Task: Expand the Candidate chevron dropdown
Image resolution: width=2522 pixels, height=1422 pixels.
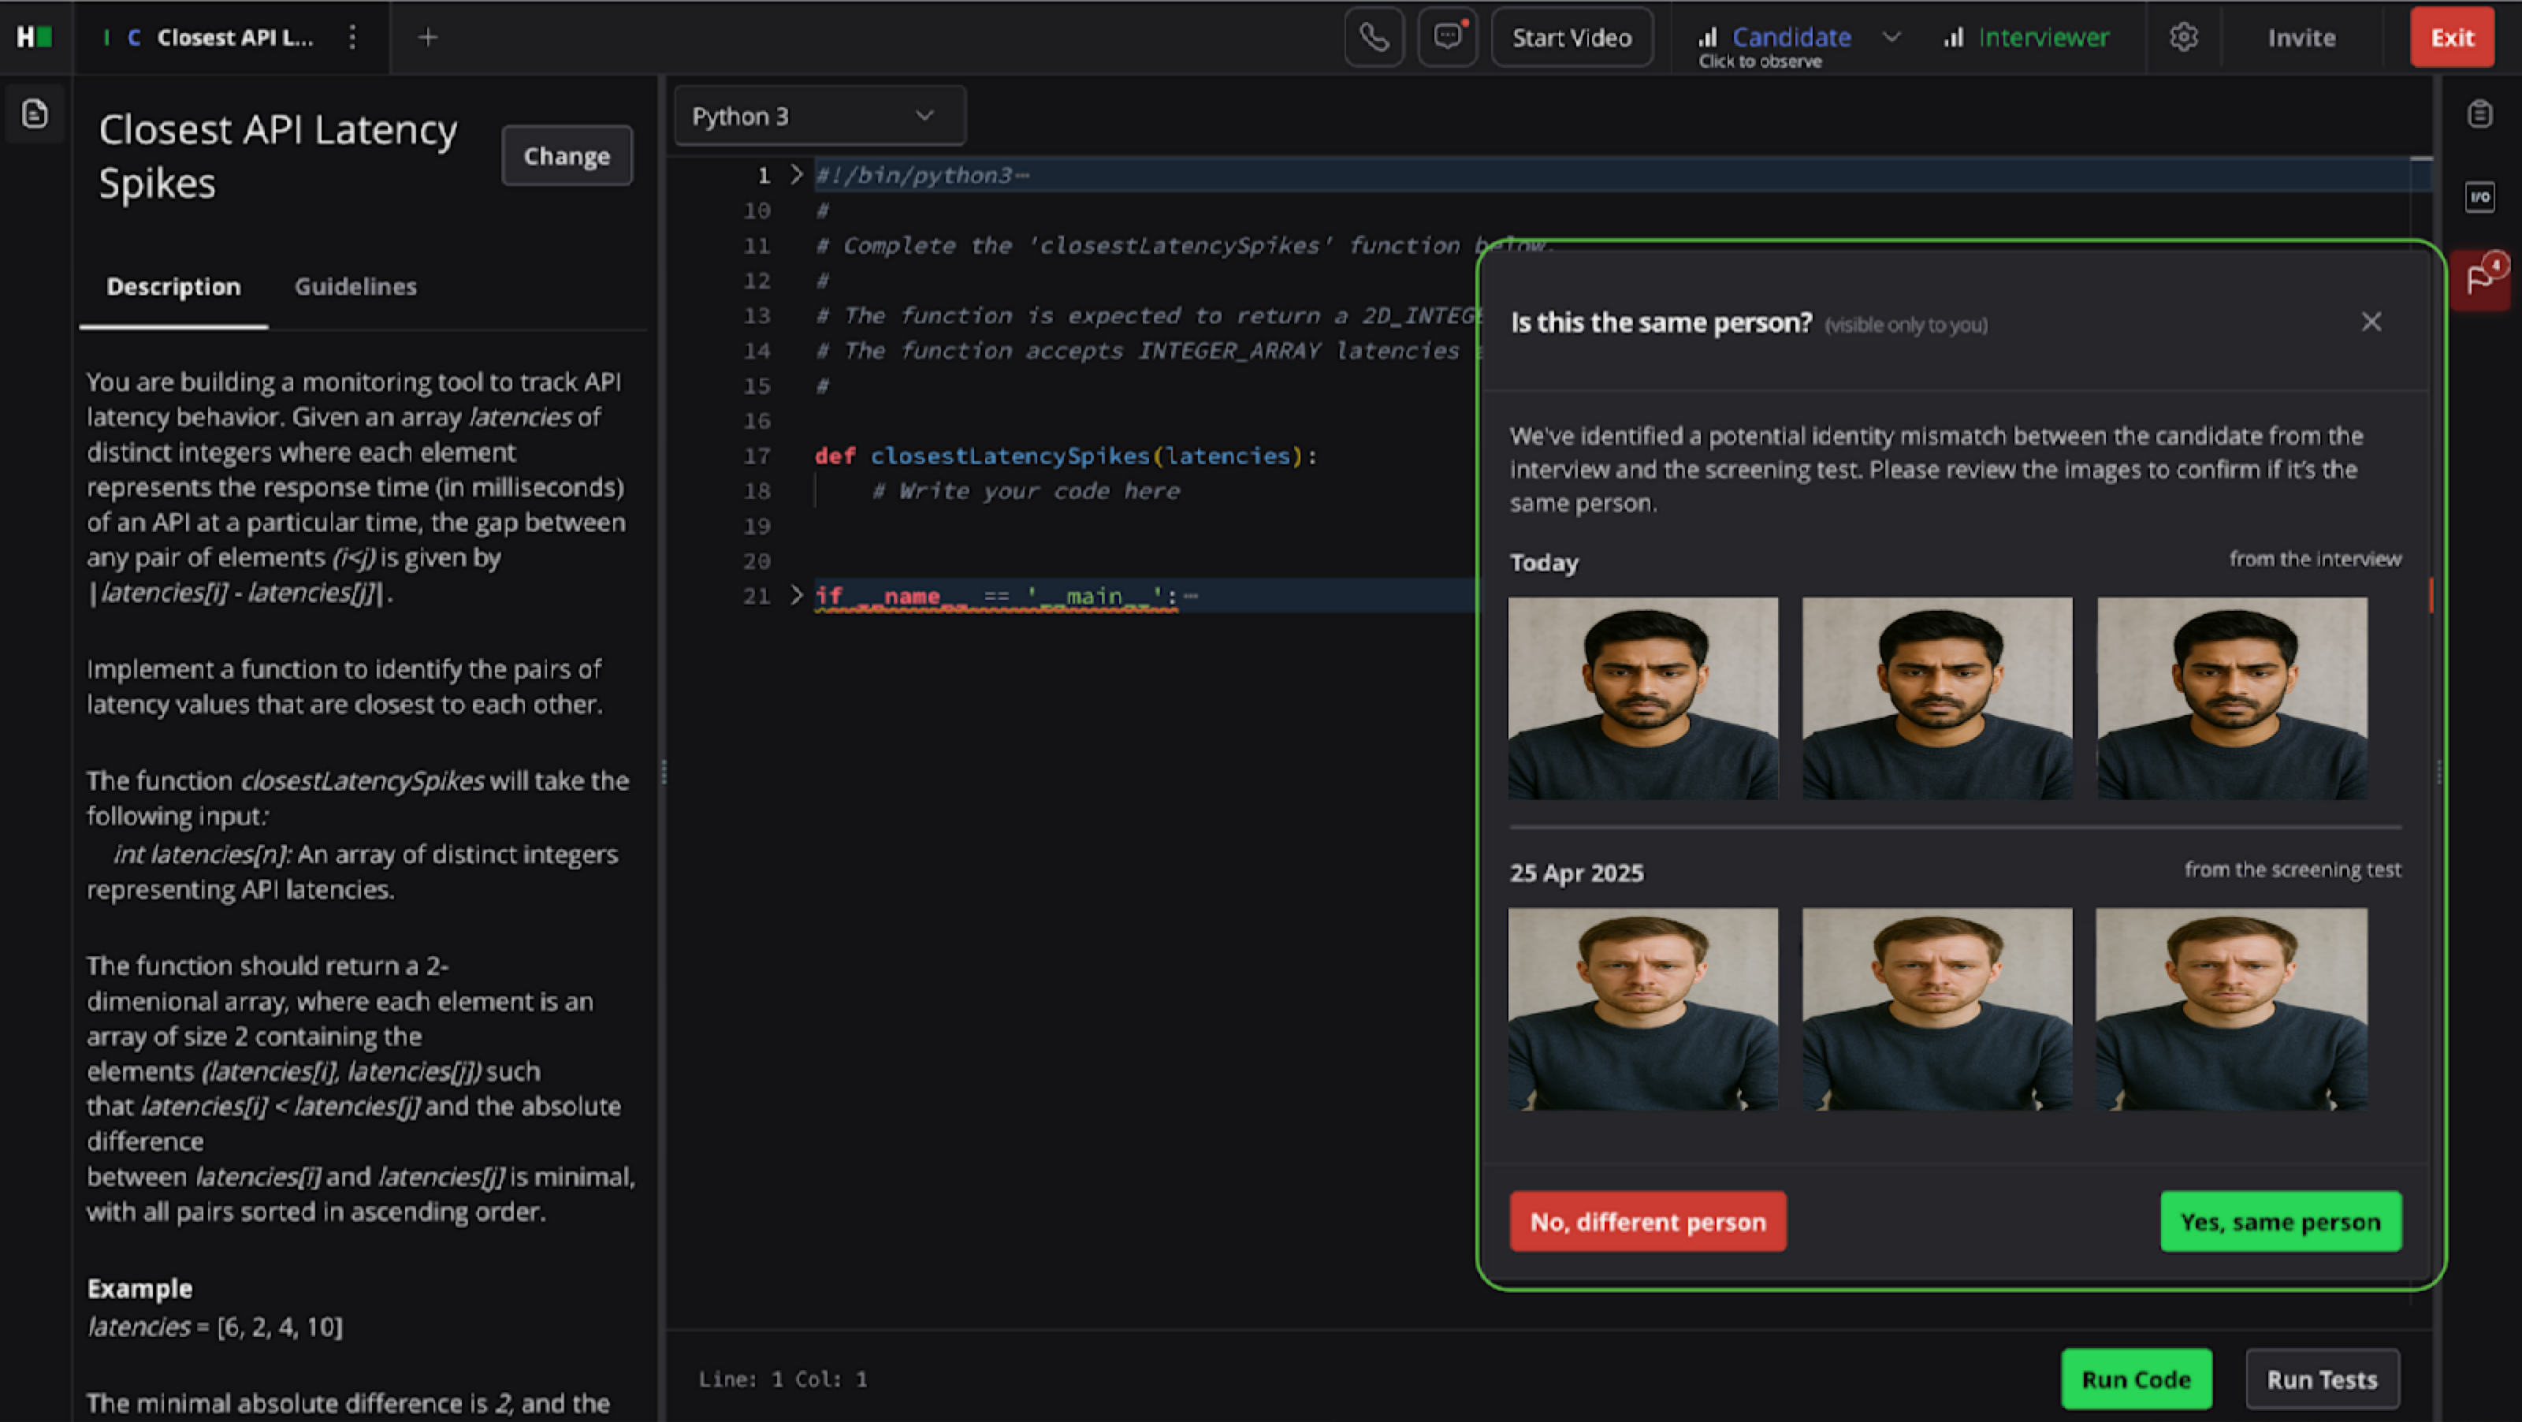Action: [1891, 37]
